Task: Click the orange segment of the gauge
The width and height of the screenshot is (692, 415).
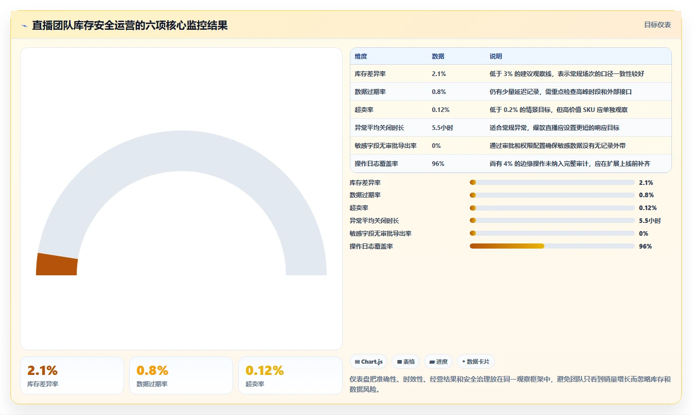Action: point(57,265)
